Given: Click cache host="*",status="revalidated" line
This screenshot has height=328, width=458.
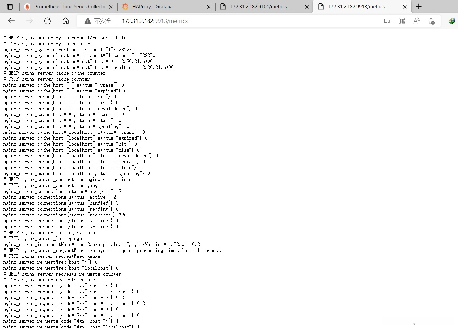Looking at the screenshot, I should 70,109.
